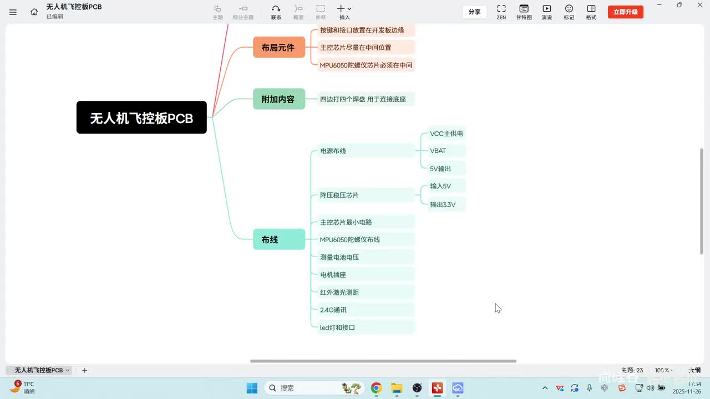Open the Windows Start menu
This screenshot has width=710, height=399.
252,388
